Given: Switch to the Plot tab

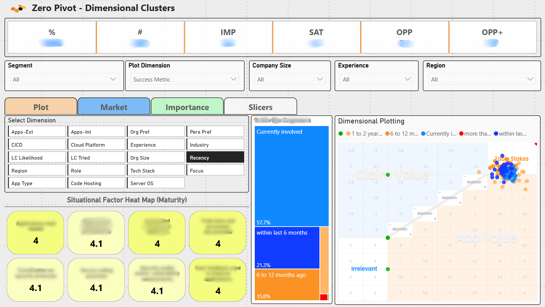Looking at the screenshot, I should pyautogui.click(x=41, y=107).
